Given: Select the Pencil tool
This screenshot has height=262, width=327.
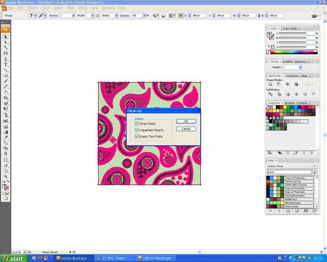Looking at the screenshot, I should pos(5,86).
